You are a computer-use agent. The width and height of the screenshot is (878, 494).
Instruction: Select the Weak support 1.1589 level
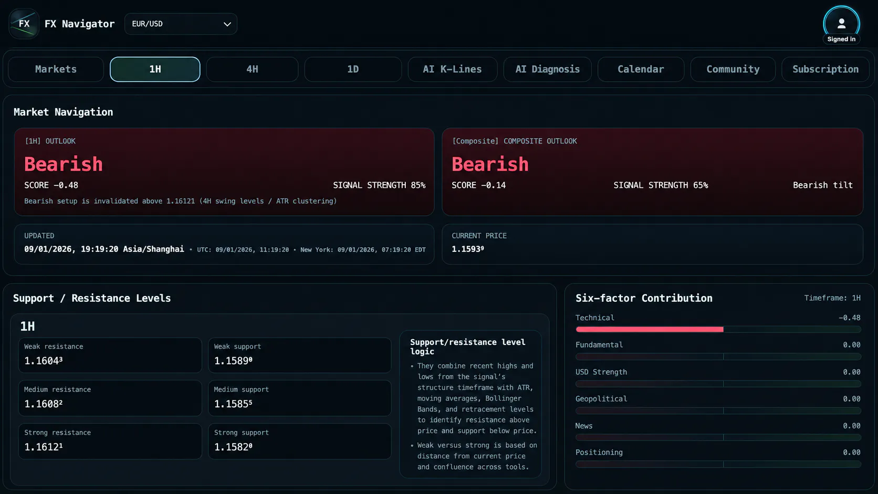coord(300,355)
